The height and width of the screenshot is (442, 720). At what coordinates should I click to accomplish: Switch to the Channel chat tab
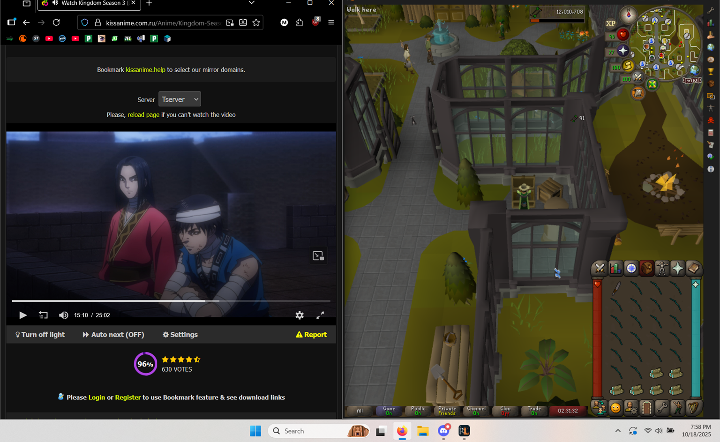pos(476,411)
